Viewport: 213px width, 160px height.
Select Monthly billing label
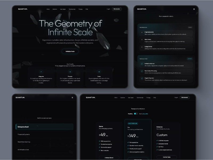click(130, 114)
